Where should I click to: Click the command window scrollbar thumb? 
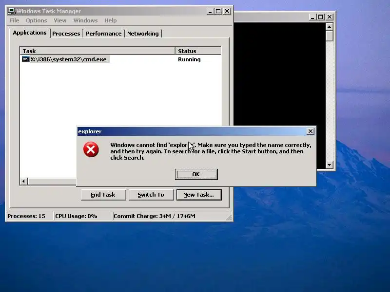point(330,36)
